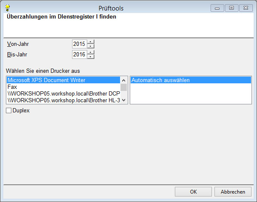Viewport: 257px width, 202px height.
Task: Decrease Von-Jahr with the down arrow
Action: pos(91,46)
